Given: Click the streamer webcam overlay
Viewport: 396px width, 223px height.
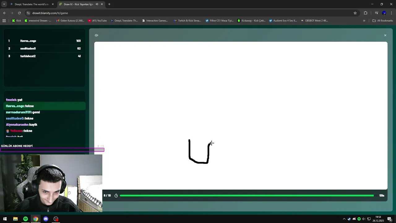Looking at the screenshot, I should coord(51,183).
